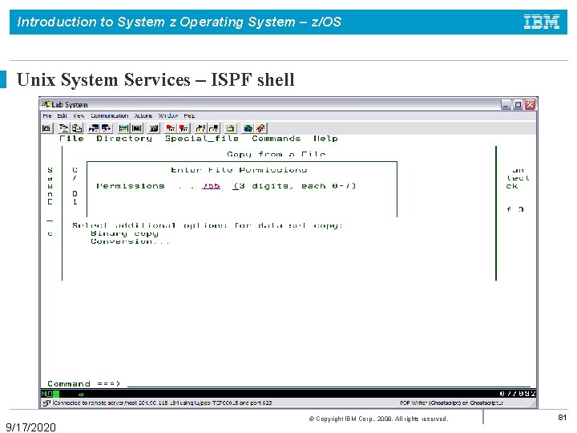Open the emulator Edit menu
This screenshot has width=577, height=433.
pyautogui.click(x=63, y=115)
